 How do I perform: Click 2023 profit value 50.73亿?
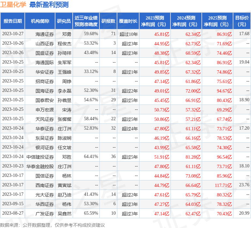(x=162, y=109)
